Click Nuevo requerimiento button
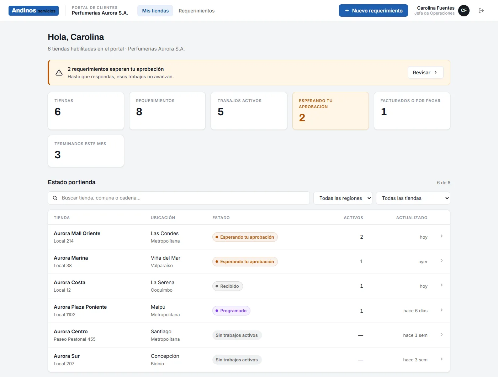This screenshot has height=377, width=498. tap(373, 11)
